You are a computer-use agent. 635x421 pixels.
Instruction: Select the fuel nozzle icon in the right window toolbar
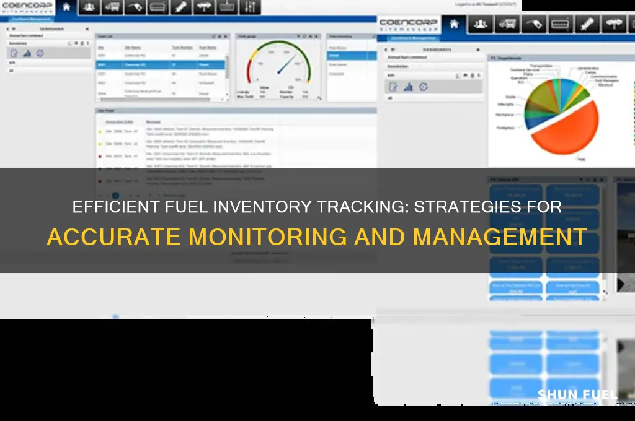[x=534, y=24]
